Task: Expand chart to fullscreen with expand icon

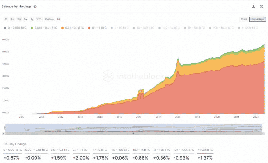Action: pyautogui.click(x=262, y=6)
